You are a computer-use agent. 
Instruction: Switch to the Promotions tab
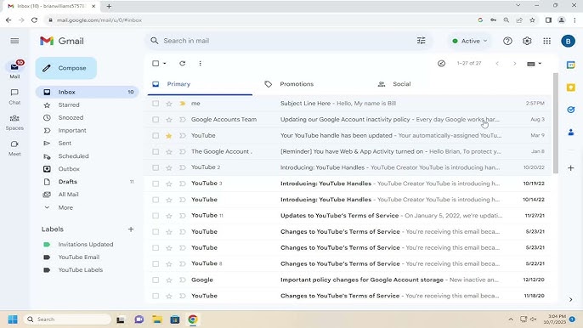[297, 84]
